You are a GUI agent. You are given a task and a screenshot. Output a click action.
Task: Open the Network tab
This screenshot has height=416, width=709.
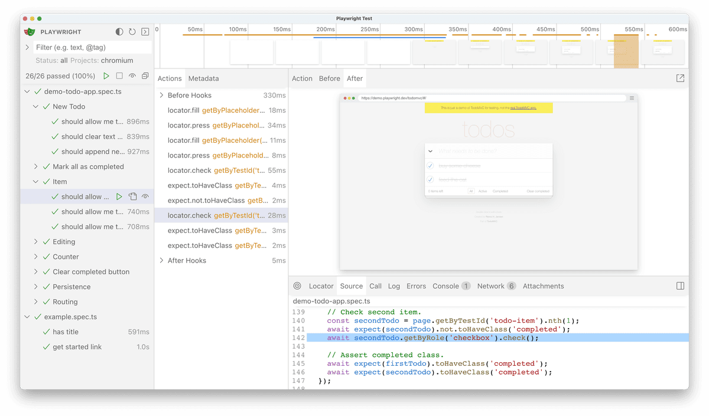[496, 286]
